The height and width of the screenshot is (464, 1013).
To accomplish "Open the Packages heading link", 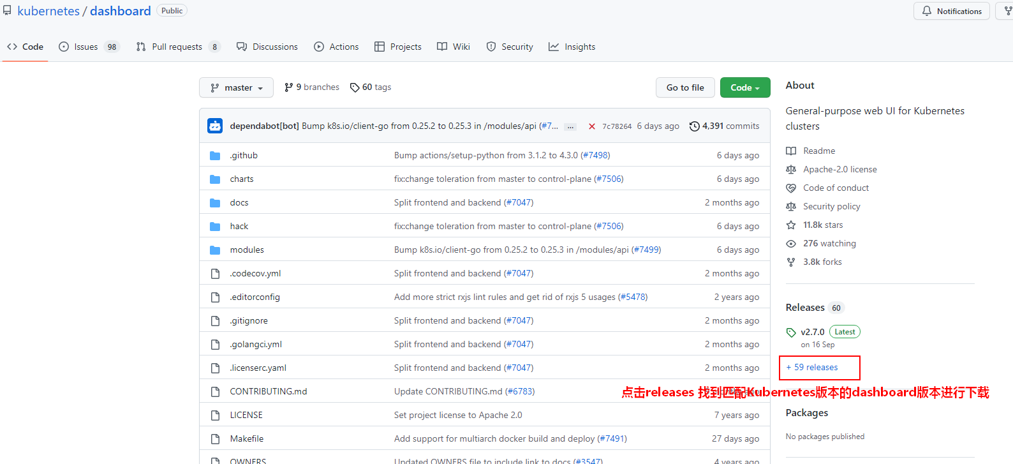I will click(807, 413).
